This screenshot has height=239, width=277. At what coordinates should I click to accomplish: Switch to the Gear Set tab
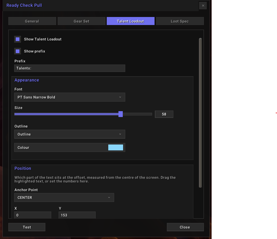pyautogui.click(x=81, y=21)
